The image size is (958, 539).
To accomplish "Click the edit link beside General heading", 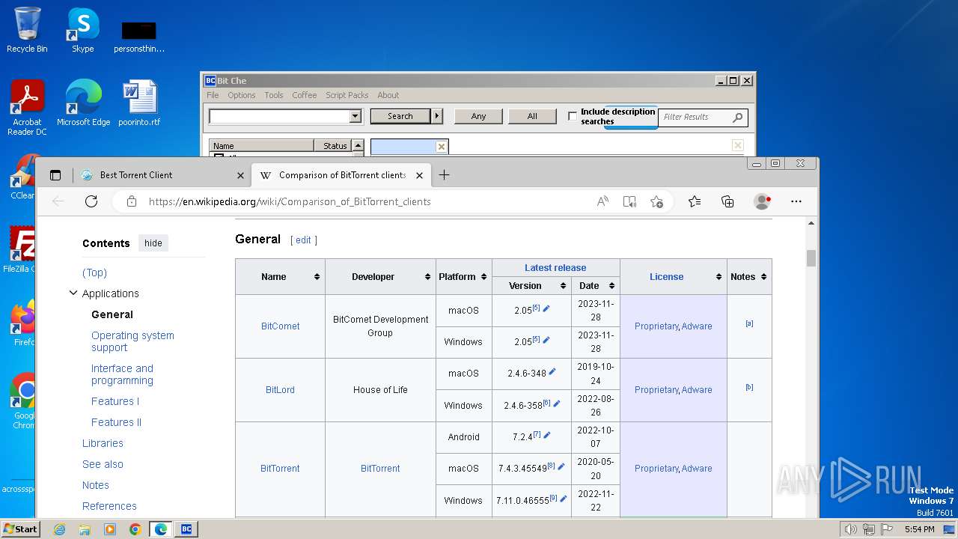I will (x=303, y=240).
